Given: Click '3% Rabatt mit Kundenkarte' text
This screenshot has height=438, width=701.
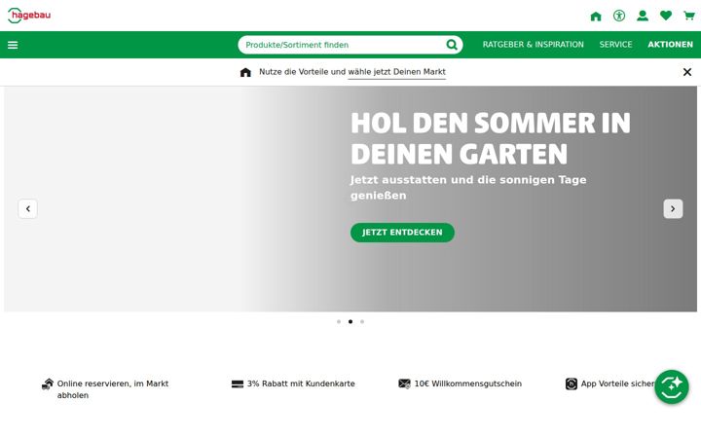Looking at the screenshot, I should coord(301,383).
